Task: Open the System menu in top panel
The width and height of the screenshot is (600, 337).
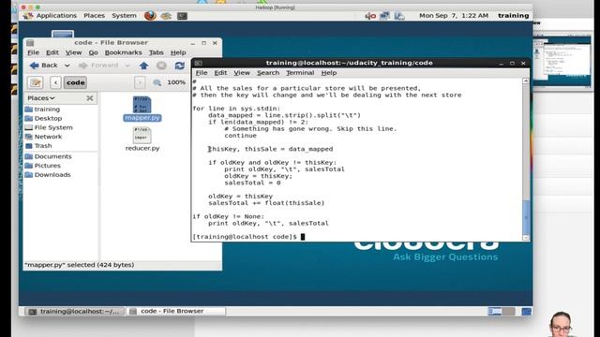Action: 124,16
